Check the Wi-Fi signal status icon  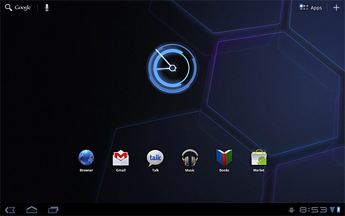click(x=333, y=209)
